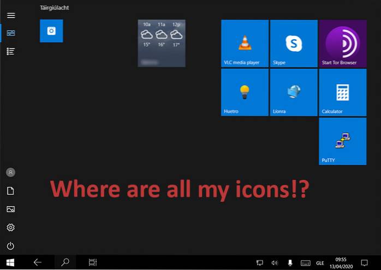381x270 pixels.
Task: Open Pictures from the Start sidebar
Action: tap(10, 209)
